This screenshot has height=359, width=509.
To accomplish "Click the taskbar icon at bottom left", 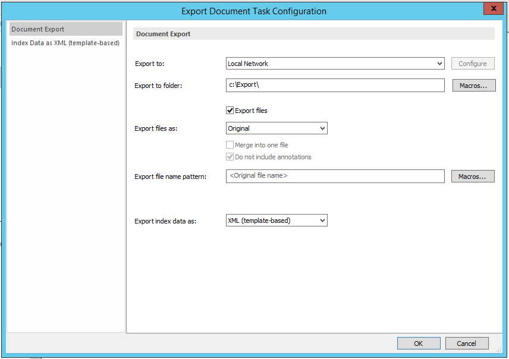I will click(x=36, y=357).
